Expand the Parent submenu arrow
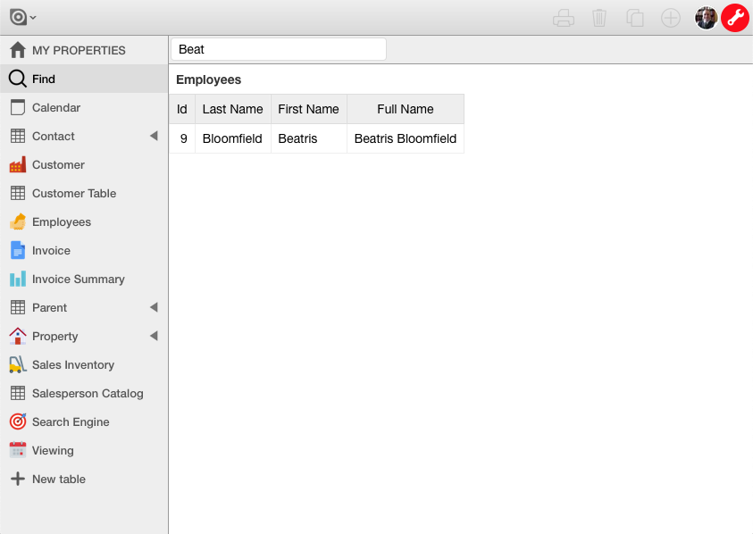Image resolution: width=753 pixels, height=534 pixels. [154, 307]
